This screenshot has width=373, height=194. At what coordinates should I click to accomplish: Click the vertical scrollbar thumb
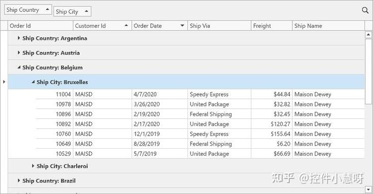(368, 72)
